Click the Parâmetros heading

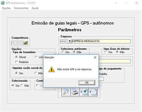[70, 30]
